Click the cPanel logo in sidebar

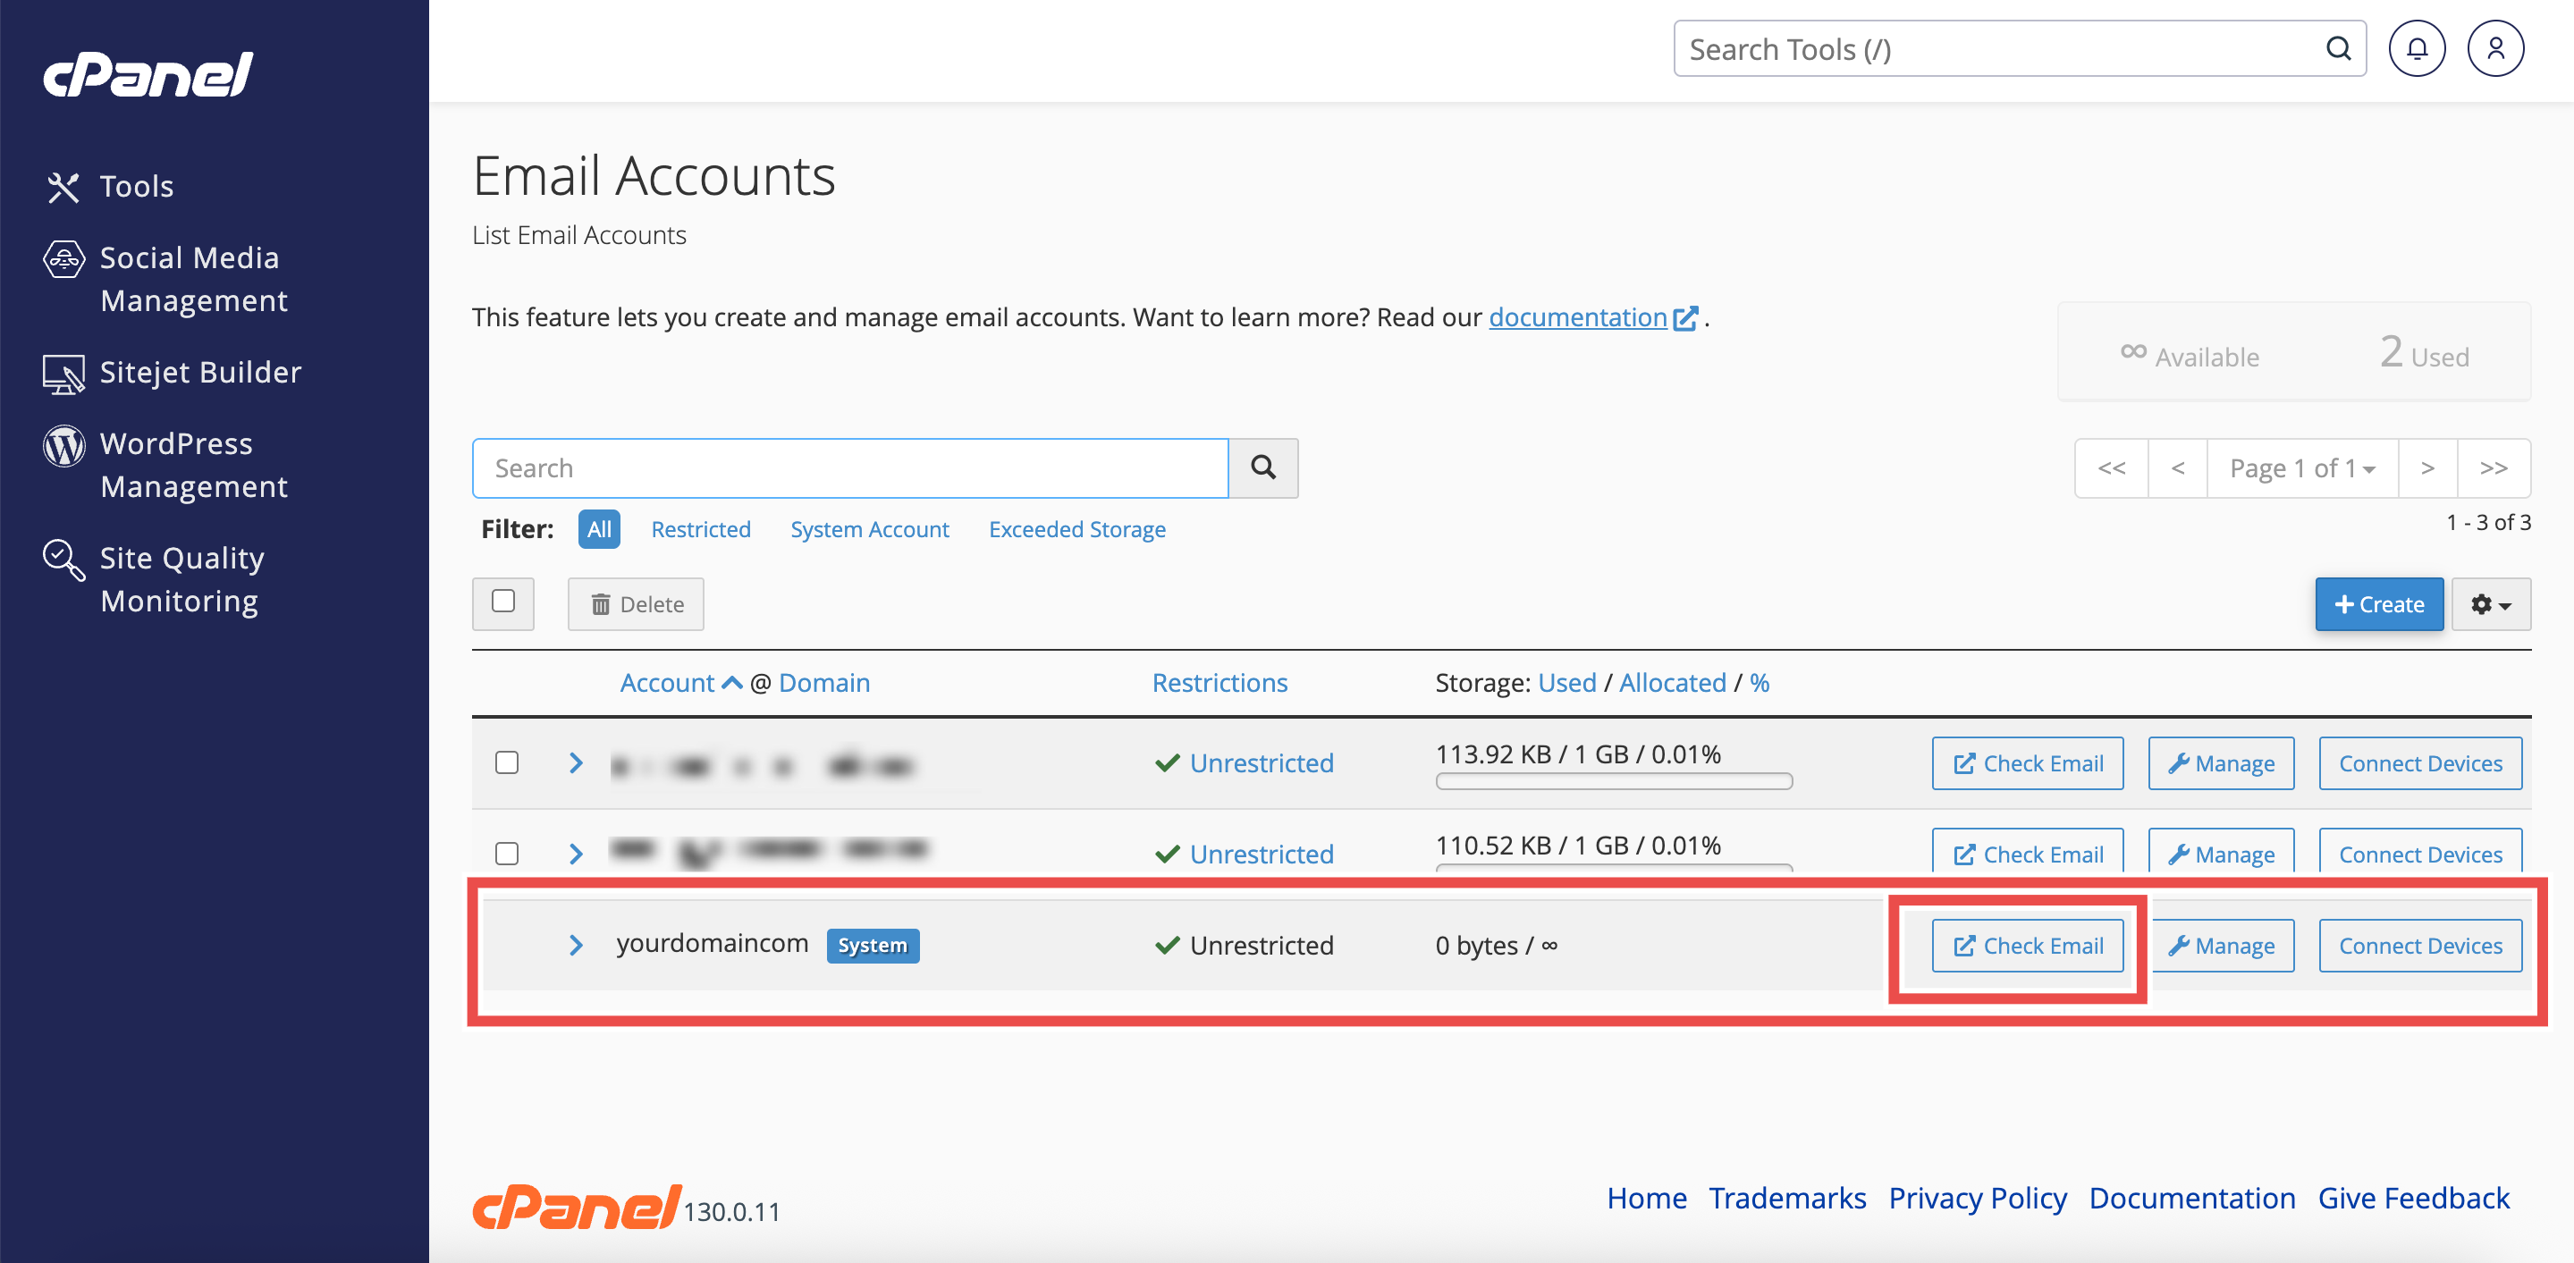pyautogui.click(x=148, y=75)
